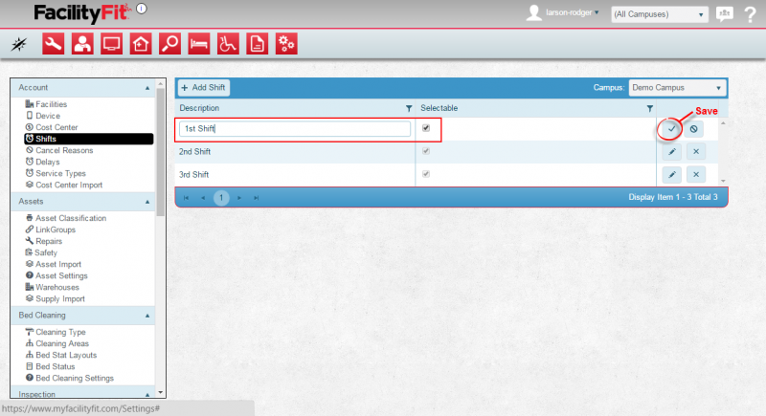766x416 pixels.
Task: Open Asset Import
Action: coord(54,264)
